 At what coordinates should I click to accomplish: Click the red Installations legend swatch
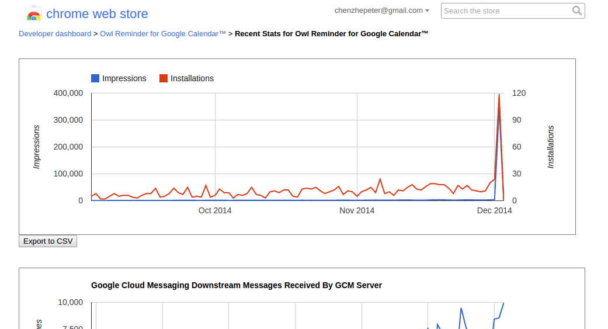(x=164, y=78)
